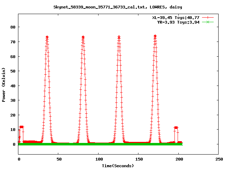This screenshot has height=169, width=226.
Task: Click the 70 y-axis tick label
Action: (x=13, y=42)
